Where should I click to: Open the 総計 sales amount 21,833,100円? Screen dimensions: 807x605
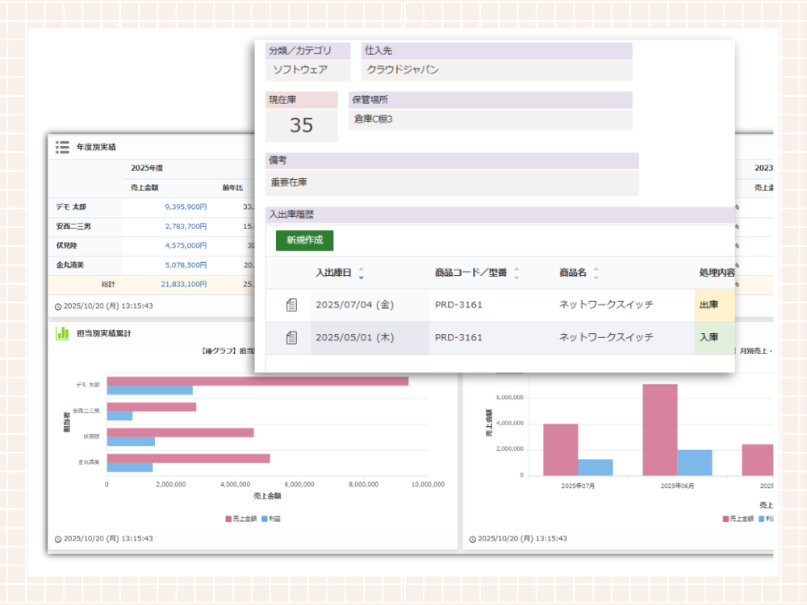pos(184,284)
